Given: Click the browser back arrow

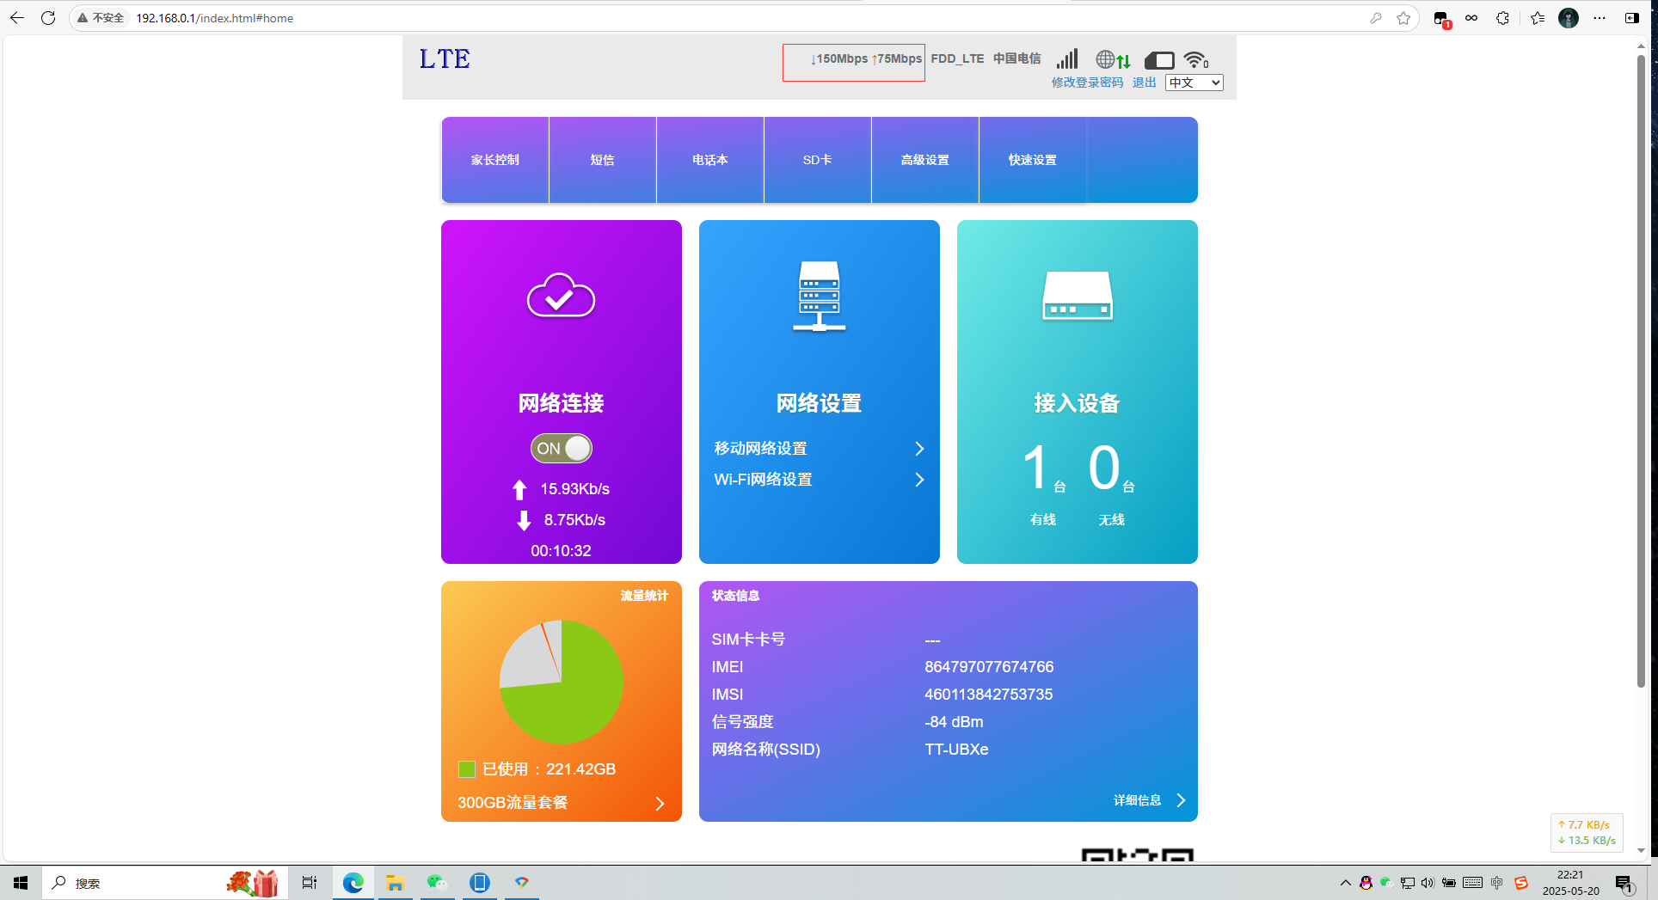Looking at the screenshot, I should (x=17, y=18).
